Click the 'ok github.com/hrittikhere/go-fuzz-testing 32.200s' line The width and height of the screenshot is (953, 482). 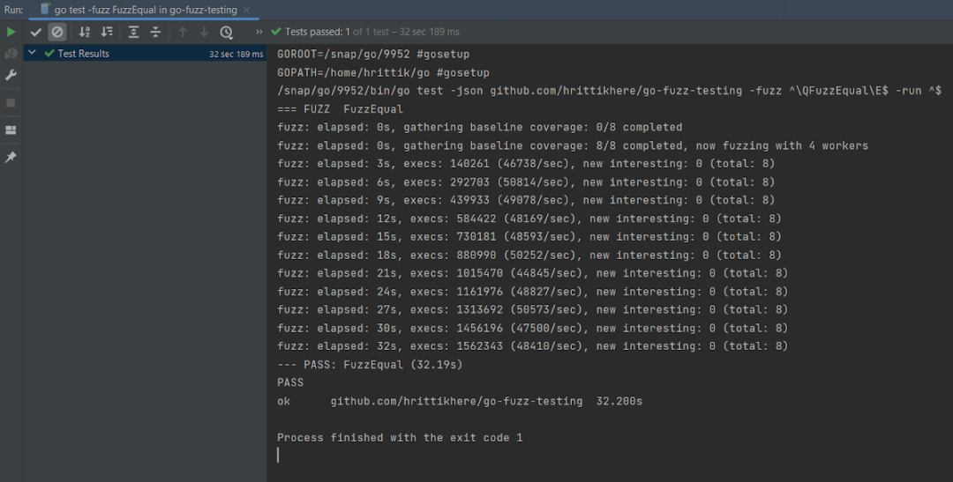point(460,401)
